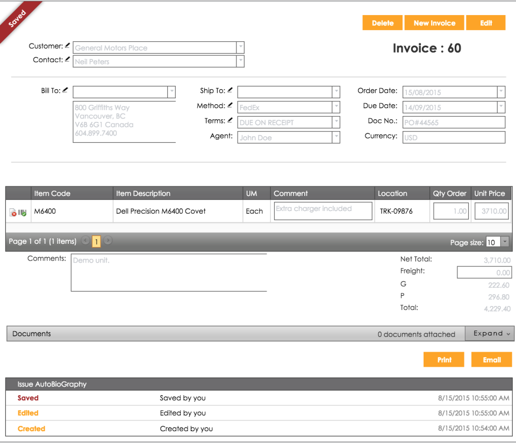Screen dimensions: 516x443
Task: Click the edit pencil beside Ship To
Action: tap(230, 90)
